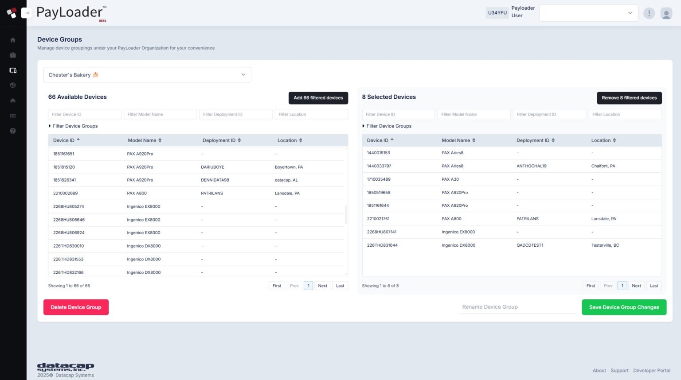Viewport: 681px width, 380px height.
Task: Expand the sidebar with the arrow button
Action: (x=27, y=13)
